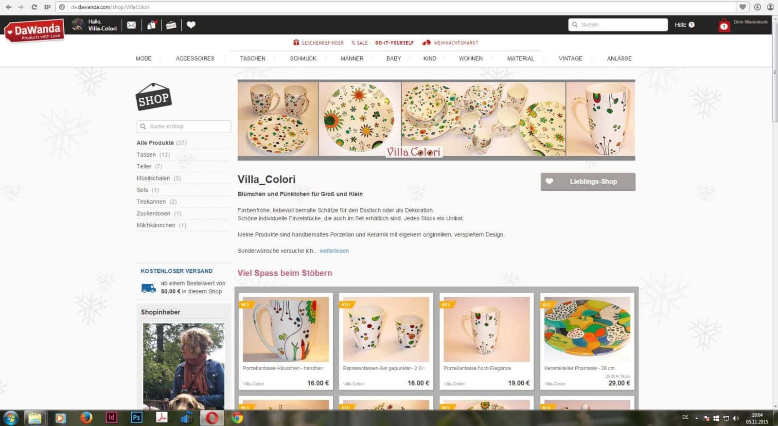Image resolution: width=778 pixels, height=426 pixels.
Task: Open the WOHNEN category menu
Action: pos(471,58)
